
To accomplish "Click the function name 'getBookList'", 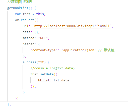I will click(18, 8).
